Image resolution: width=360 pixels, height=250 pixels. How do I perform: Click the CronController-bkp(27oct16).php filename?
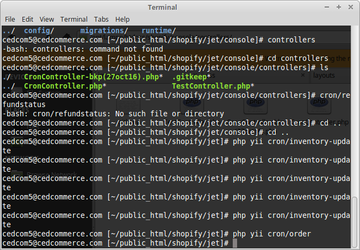point(93,77)
